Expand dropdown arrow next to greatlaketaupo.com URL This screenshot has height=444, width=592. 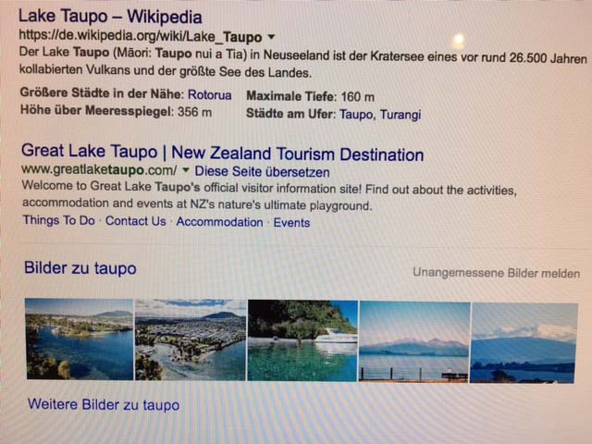click(x=185, y=170)
